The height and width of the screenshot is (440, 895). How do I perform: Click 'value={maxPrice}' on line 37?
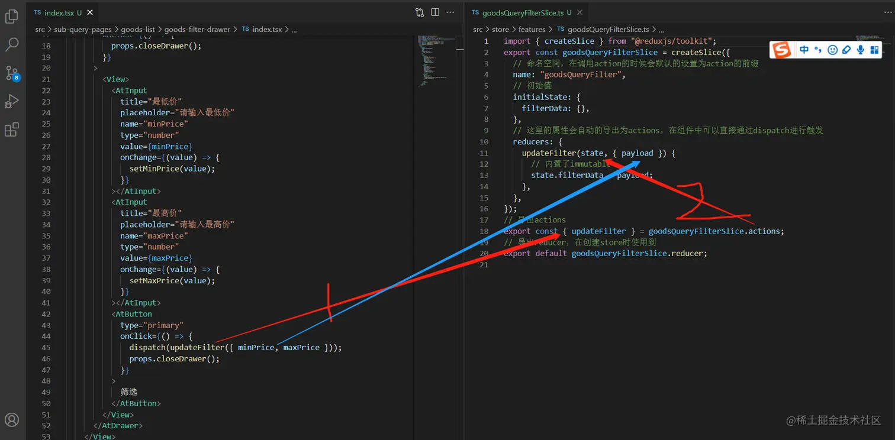(156, 258)
